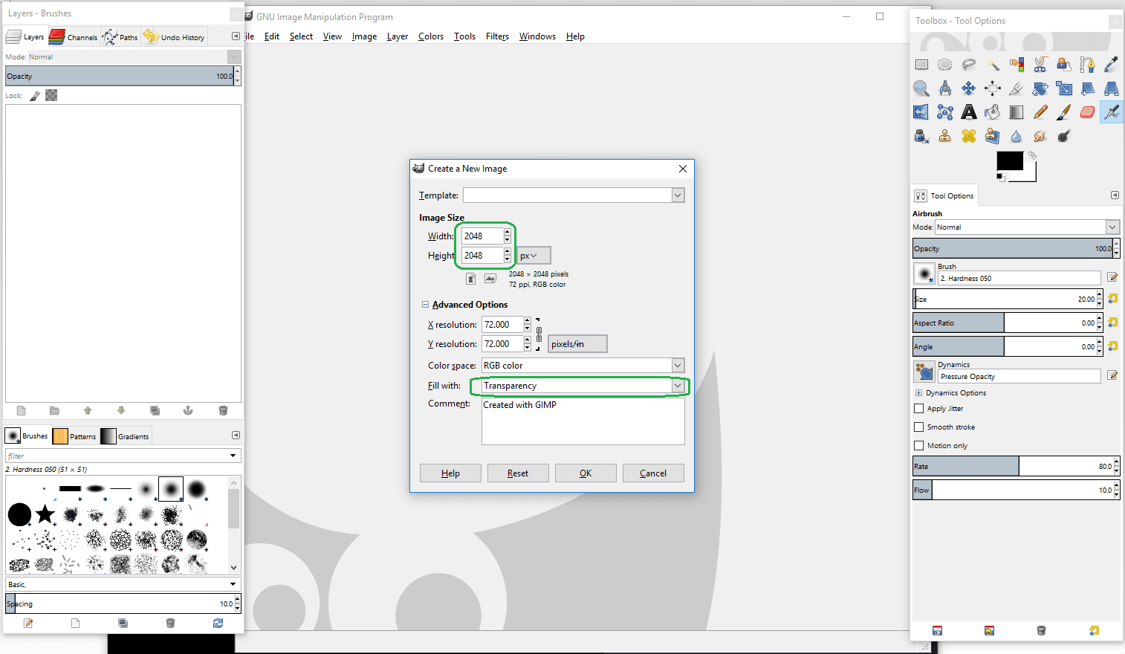Click OK to create the image

click(586, 473)
